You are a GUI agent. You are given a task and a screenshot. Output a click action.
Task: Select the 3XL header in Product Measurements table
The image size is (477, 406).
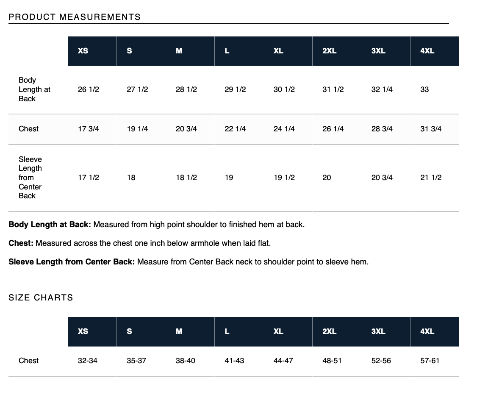[386, 51]
